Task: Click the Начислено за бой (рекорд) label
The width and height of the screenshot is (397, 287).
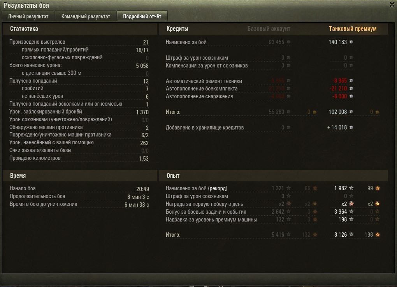Action: click(197, 188)
